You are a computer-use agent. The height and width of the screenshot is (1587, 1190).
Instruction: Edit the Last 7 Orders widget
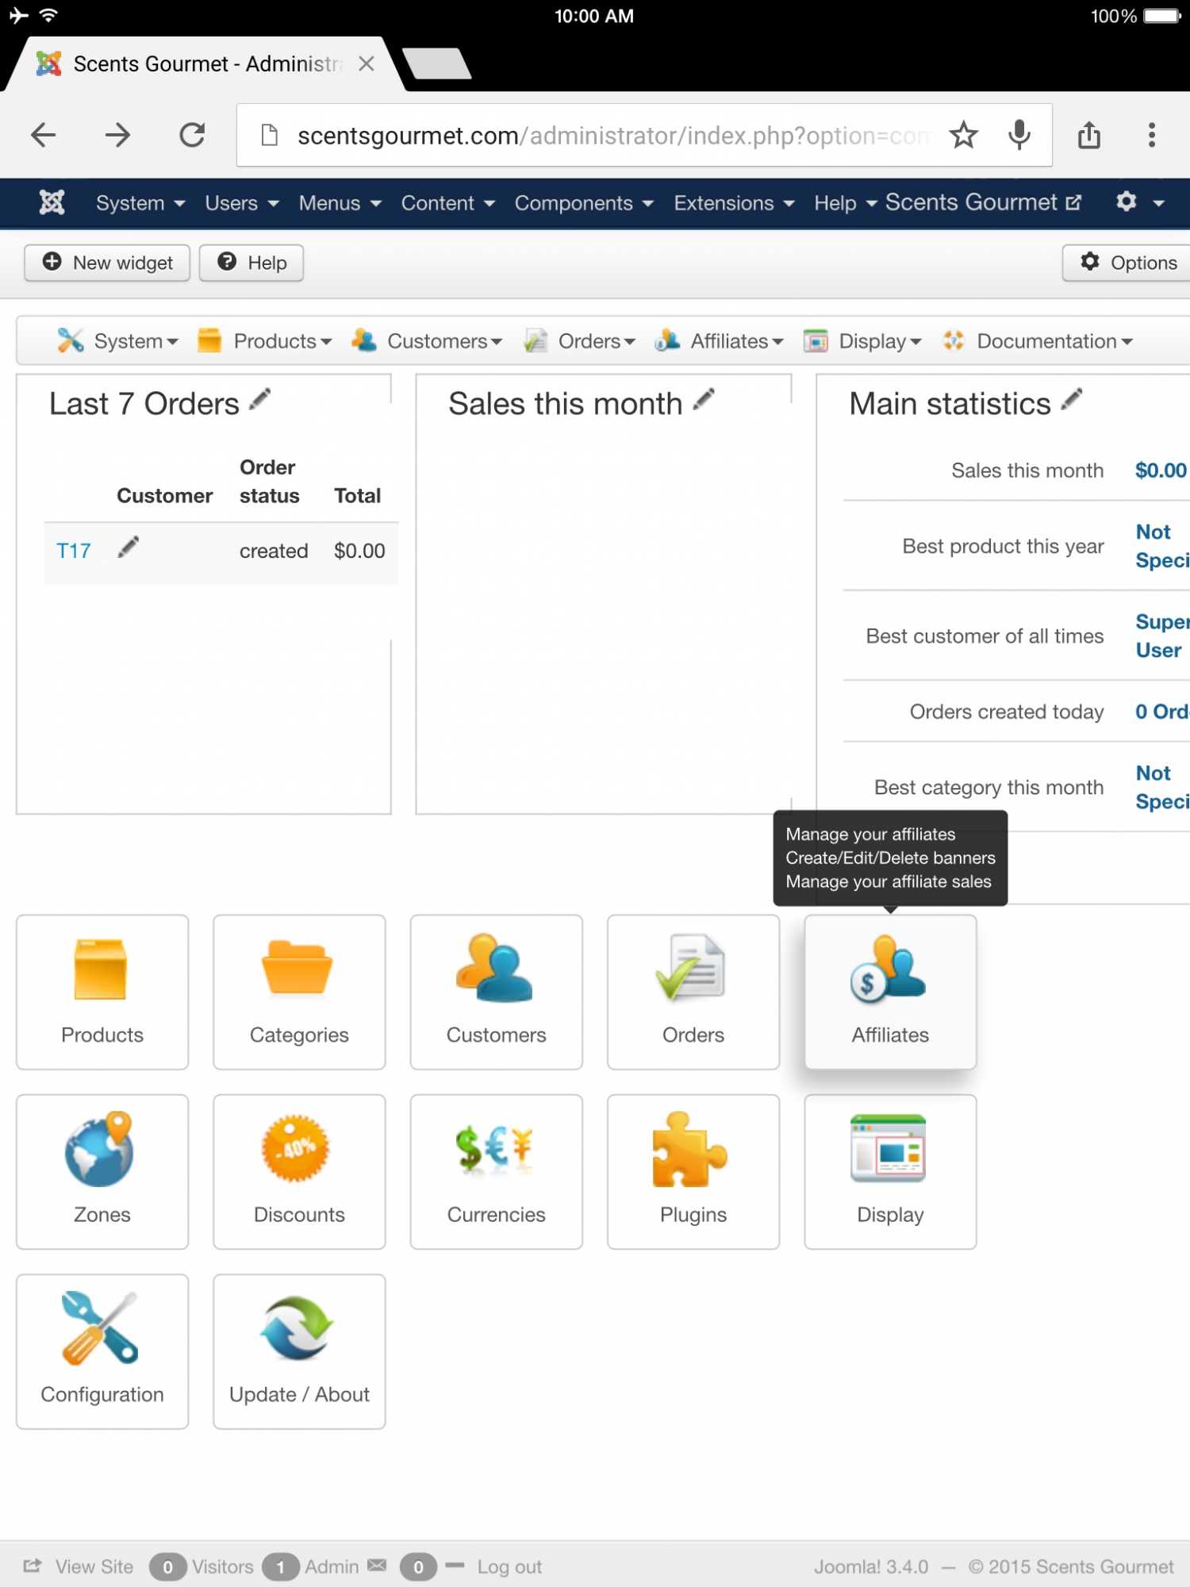(x=260, y=399)
